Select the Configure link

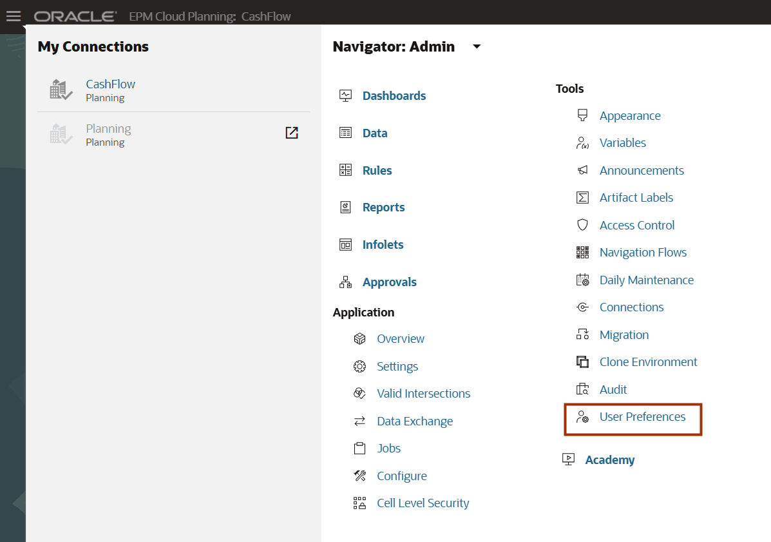[x=402, y=476]
